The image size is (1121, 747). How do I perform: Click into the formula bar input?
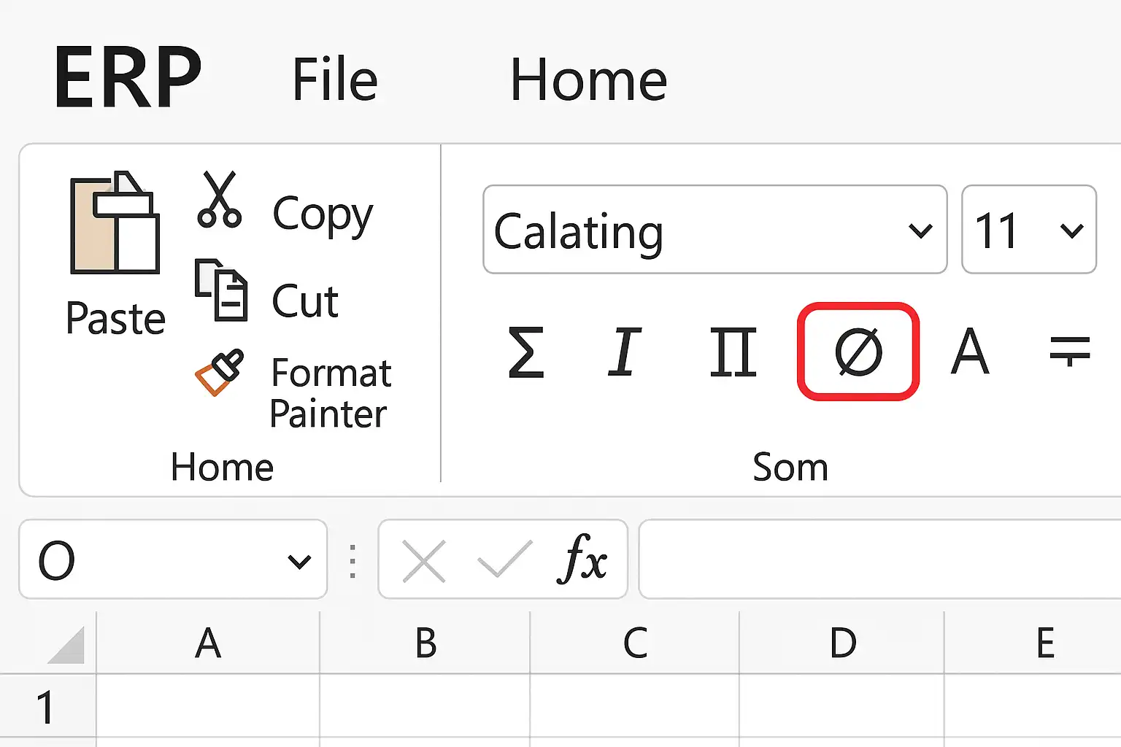click(876, 560)
